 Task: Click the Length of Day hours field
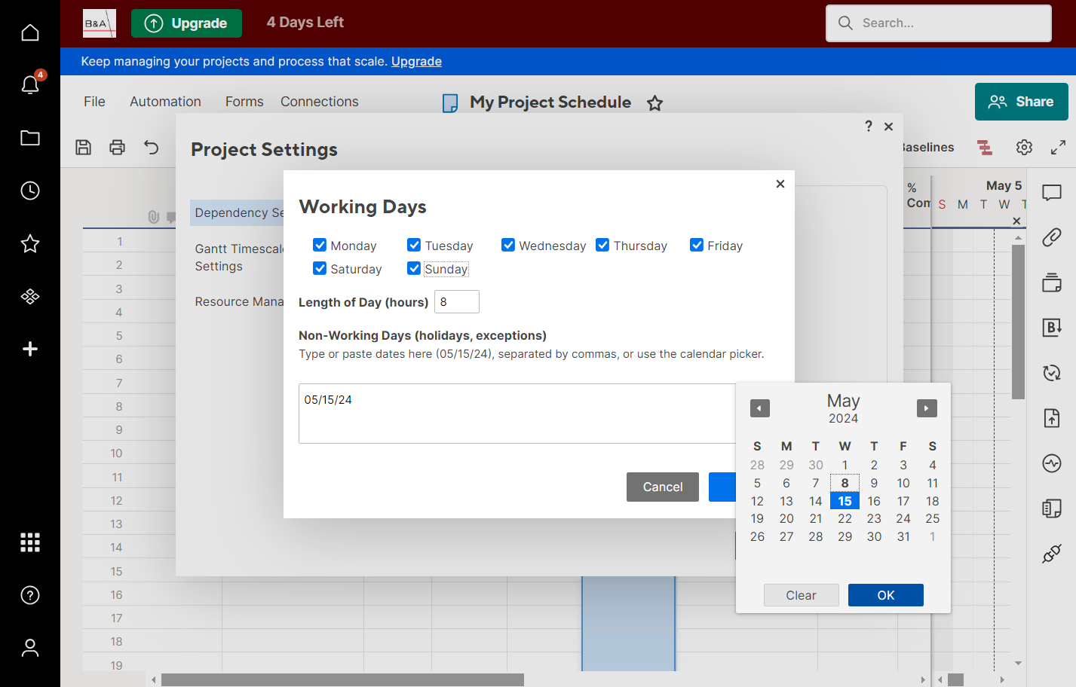pyautogui.click(x=457, y=302)
